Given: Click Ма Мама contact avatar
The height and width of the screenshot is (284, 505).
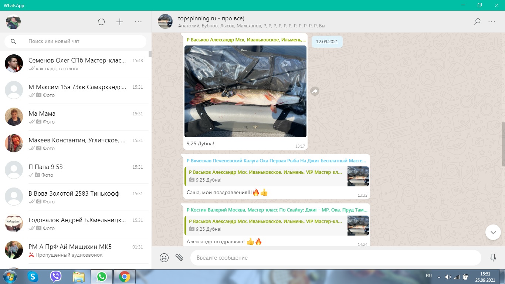Looking at the screenshot, I should coord(14,117).
